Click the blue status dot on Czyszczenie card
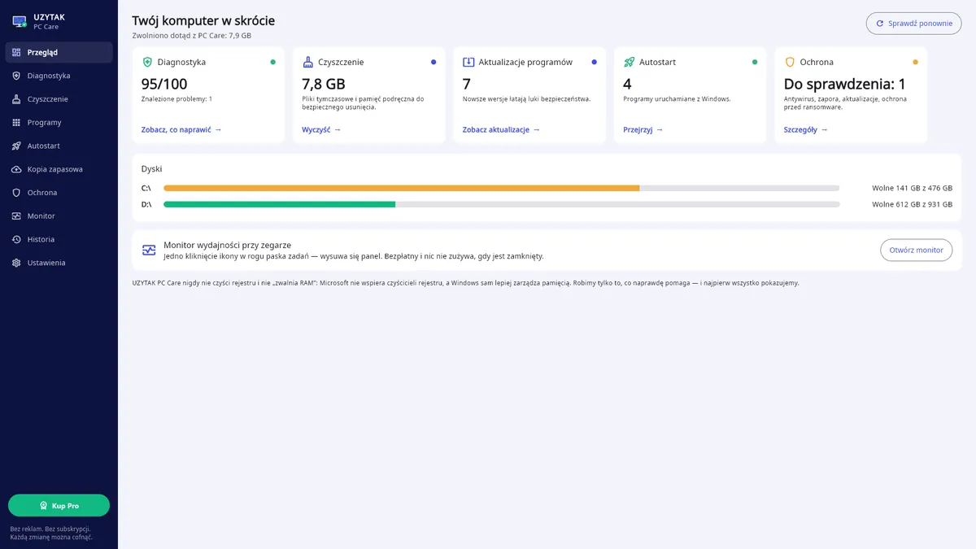The height and width of the screenshot is (549, 976). 434,62
